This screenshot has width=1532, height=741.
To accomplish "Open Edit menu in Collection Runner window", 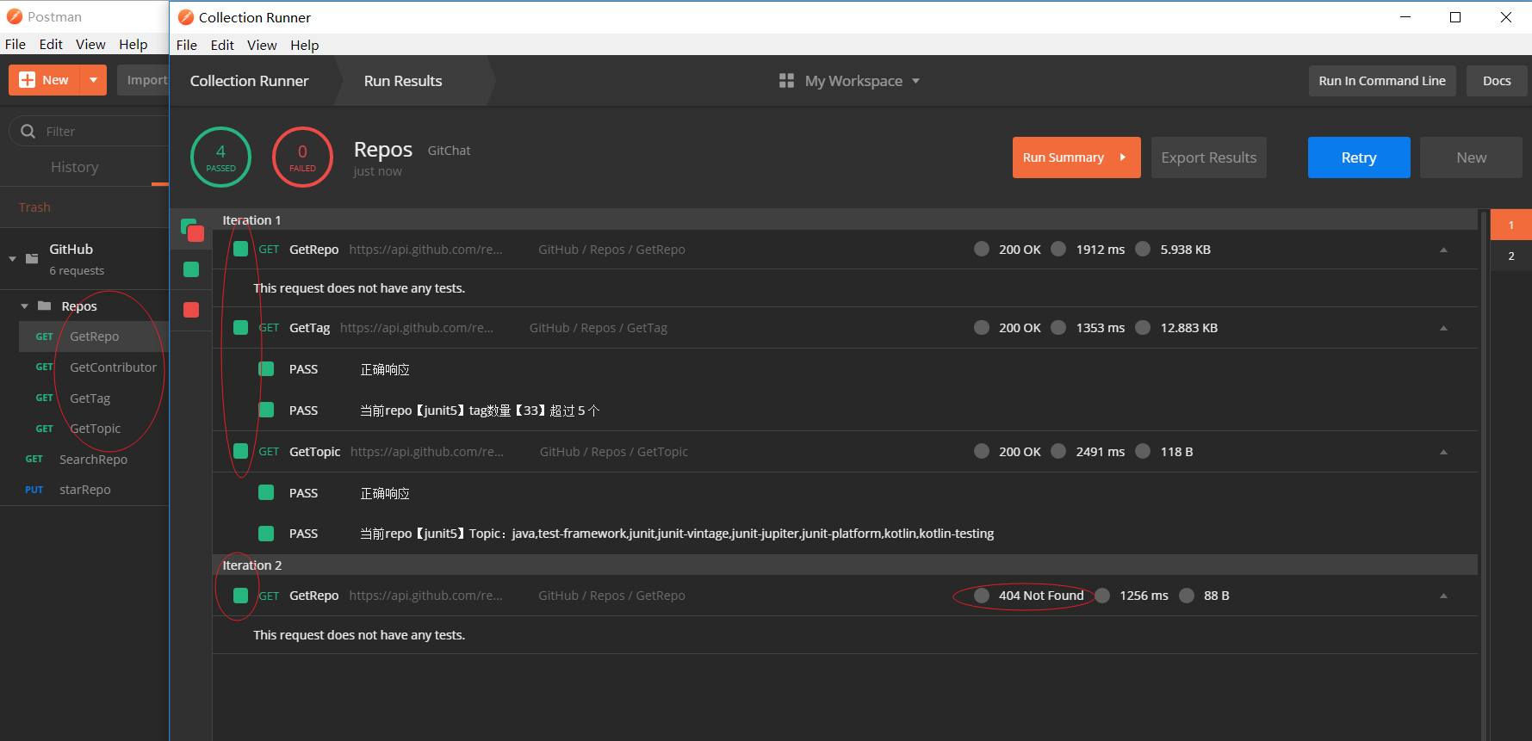I will [222, 45].
